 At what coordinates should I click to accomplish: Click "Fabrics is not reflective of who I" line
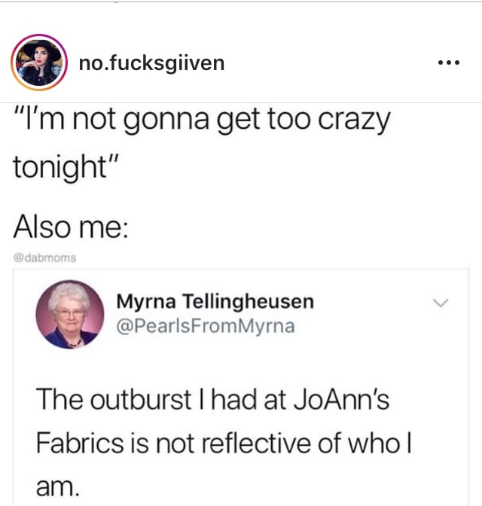coord(224,443)
